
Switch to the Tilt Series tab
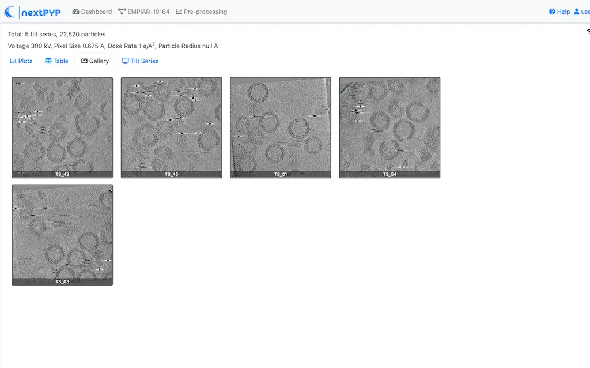(140, 61)
